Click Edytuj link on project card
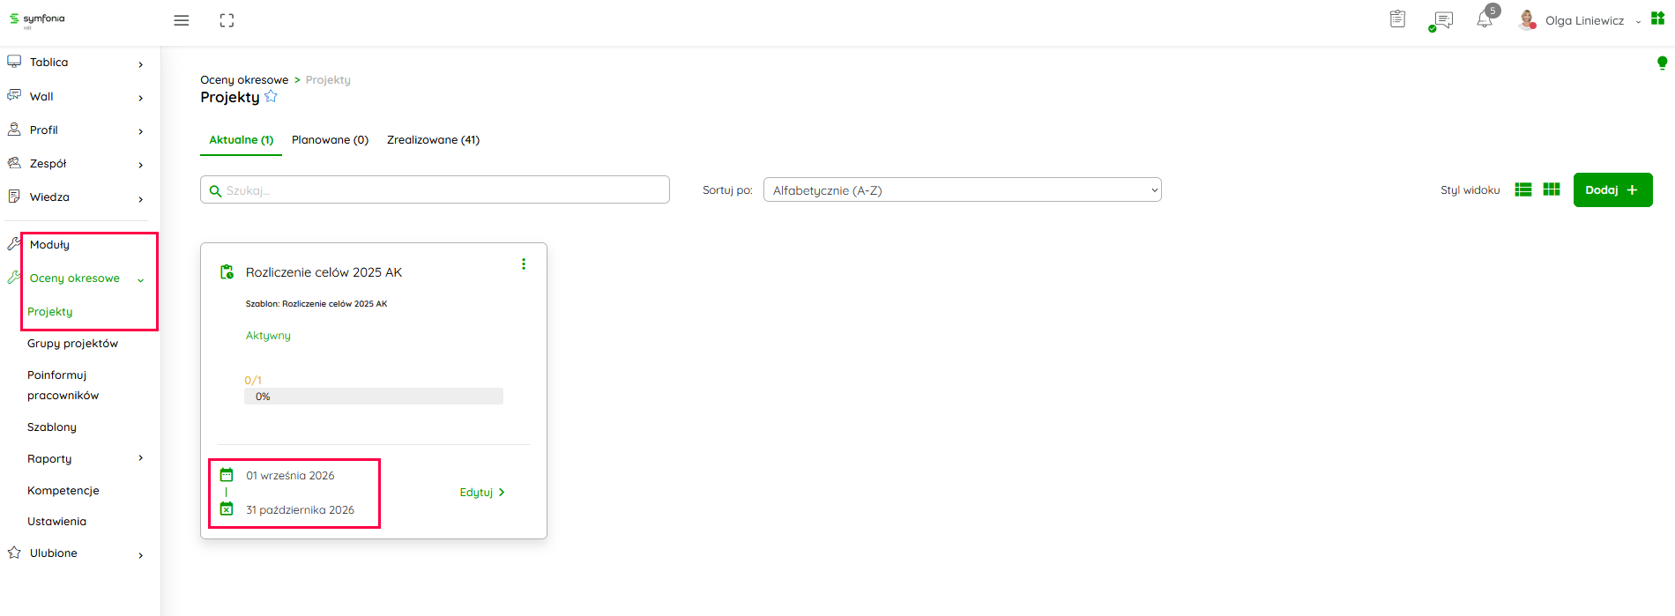Viewport: 1675px width, 616px height. click(x=482, y=493)
